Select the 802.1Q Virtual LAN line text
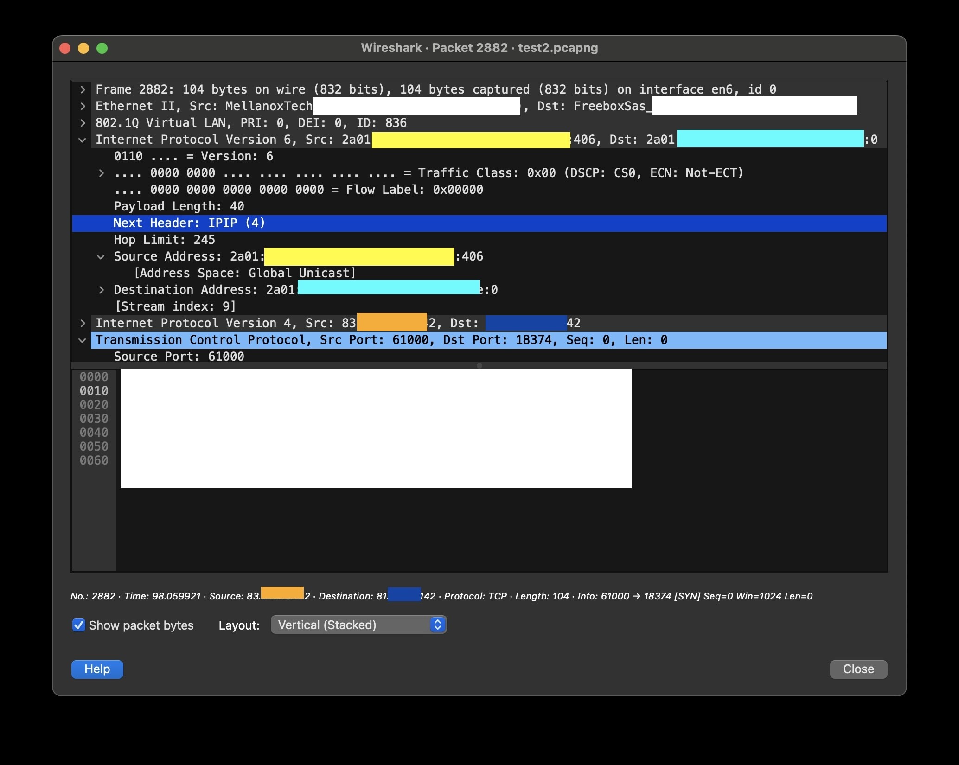This screenshot has width=959, height=765. click(x=251, y=123)
